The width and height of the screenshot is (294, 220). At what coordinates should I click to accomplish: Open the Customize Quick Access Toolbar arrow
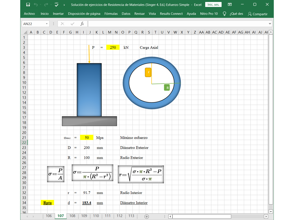coord(64,5)
